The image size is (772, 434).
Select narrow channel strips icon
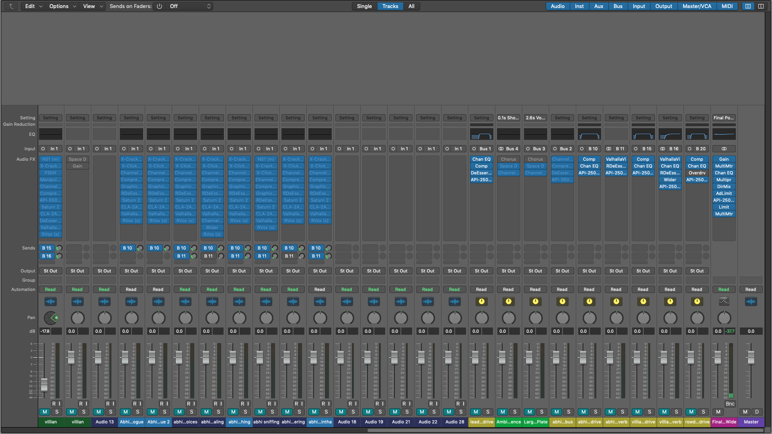(x=748, y=6)
